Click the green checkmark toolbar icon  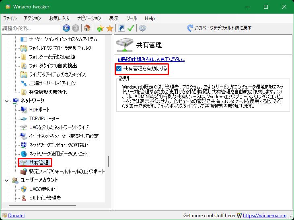click(130, 28)
